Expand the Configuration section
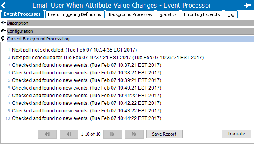 (3, 31)
